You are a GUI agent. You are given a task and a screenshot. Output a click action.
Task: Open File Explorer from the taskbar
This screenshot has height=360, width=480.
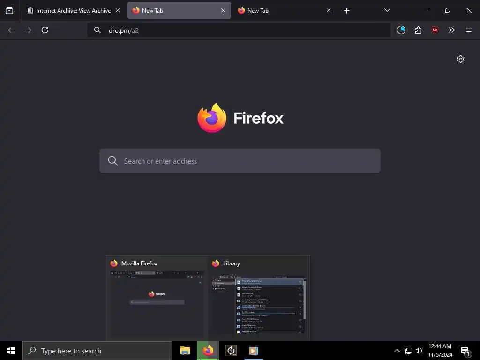(185, 351)
